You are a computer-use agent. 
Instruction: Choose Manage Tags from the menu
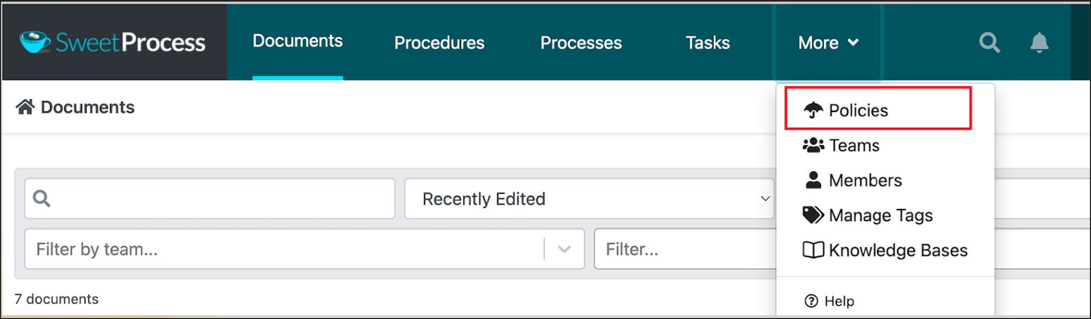click(880, 215)
